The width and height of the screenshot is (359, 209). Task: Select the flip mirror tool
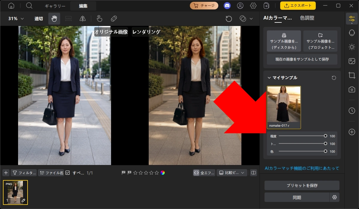[x=83, y=19]
